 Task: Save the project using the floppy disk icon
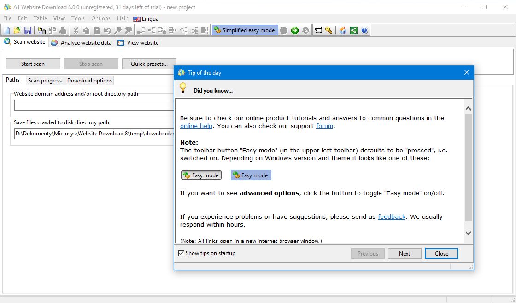pos(28,30)
